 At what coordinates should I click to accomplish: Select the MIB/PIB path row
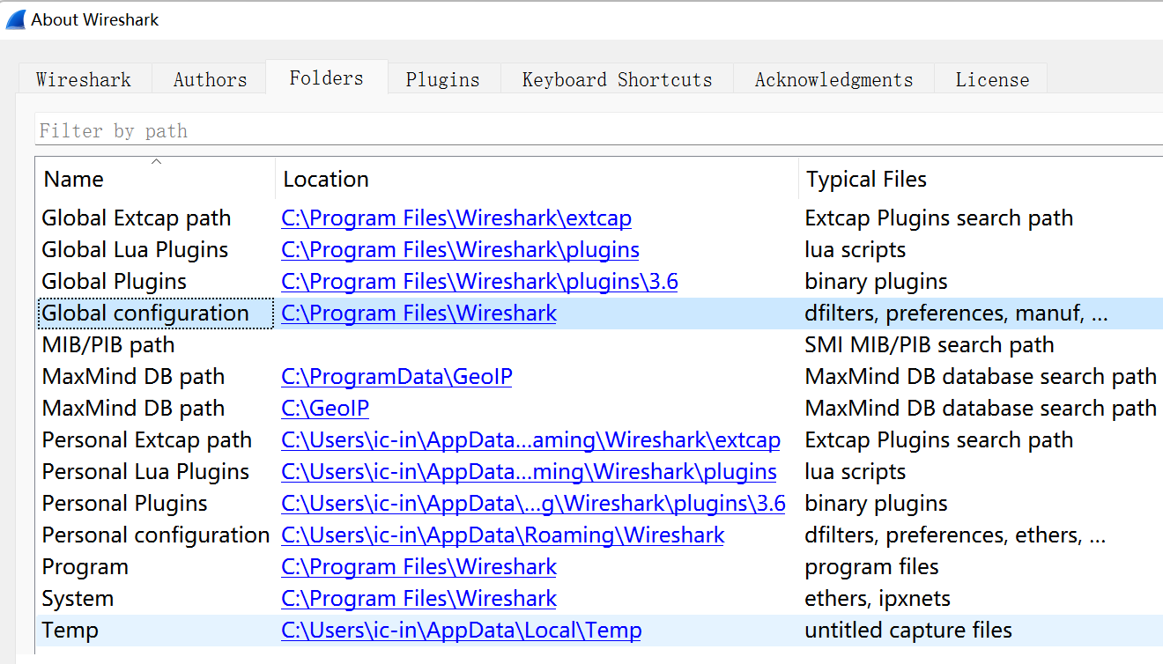coord(108,345)
